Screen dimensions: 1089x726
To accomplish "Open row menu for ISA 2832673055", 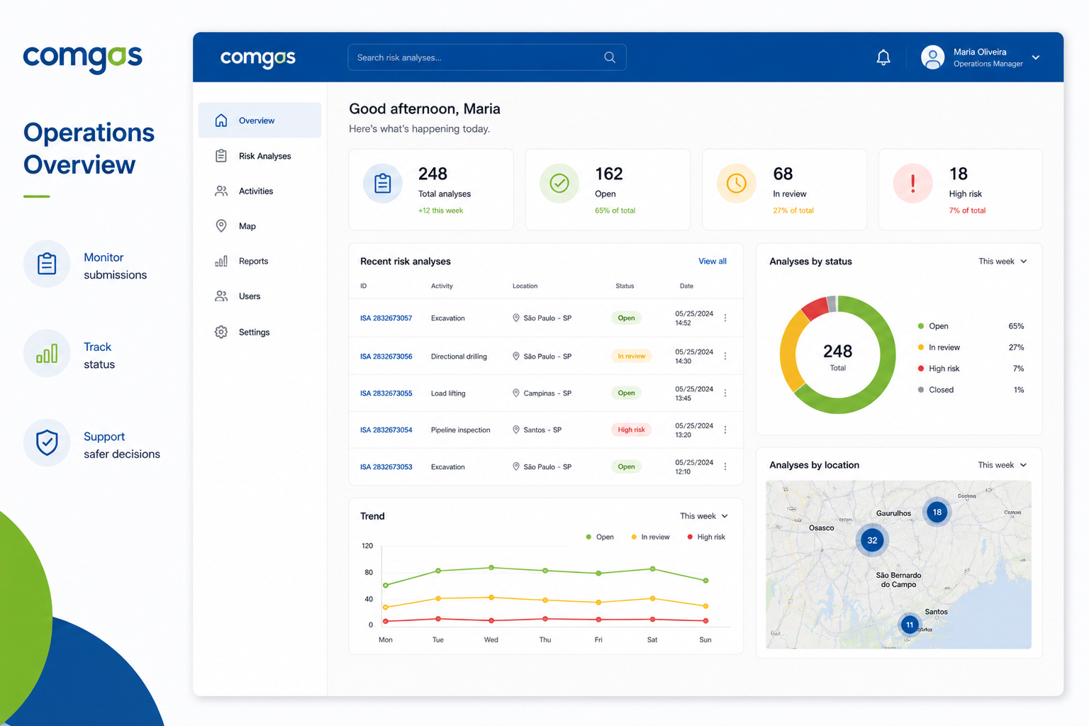I will click(x=725, y=393).
